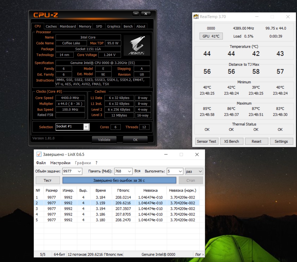Click the Specification field in CPU-Z
The height and width of the screenshot is (262, 297).
point(103,63)
